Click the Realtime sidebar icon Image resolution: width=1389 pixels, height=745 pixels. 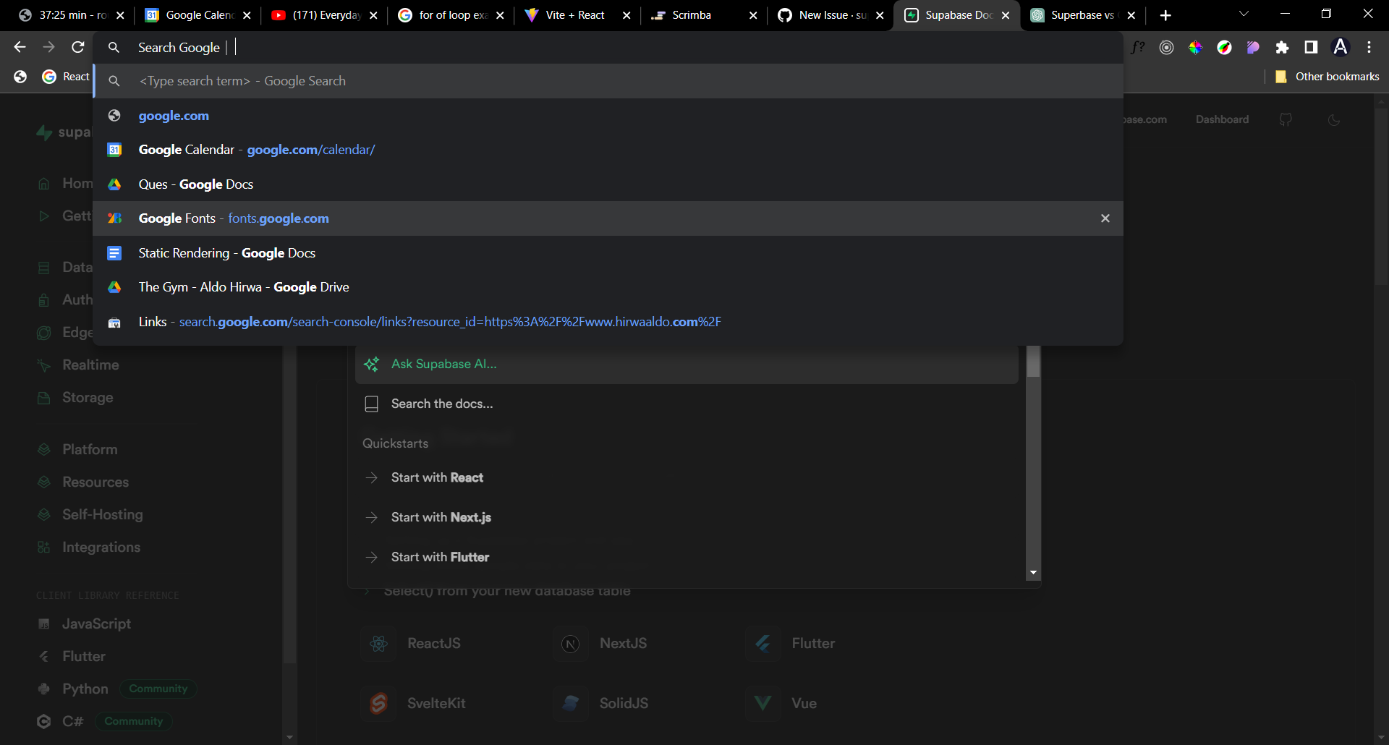pyautogui.click(x=44, y=365)
